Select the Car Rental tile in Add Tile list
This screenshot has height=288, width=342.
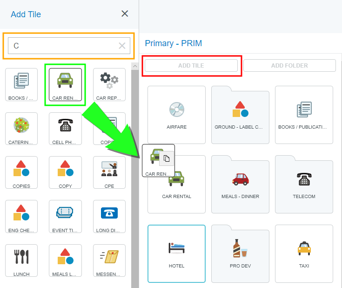click(x=65, y=84)
